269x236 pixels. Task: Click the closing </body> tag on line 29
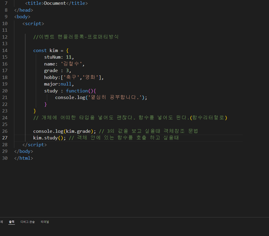coord(24,151)
